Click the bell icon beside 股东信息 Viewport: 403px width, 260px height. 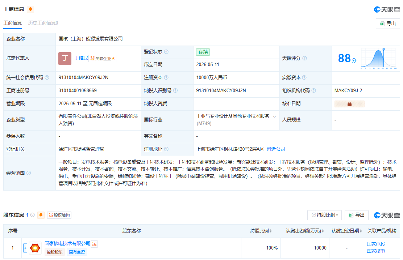41,215
